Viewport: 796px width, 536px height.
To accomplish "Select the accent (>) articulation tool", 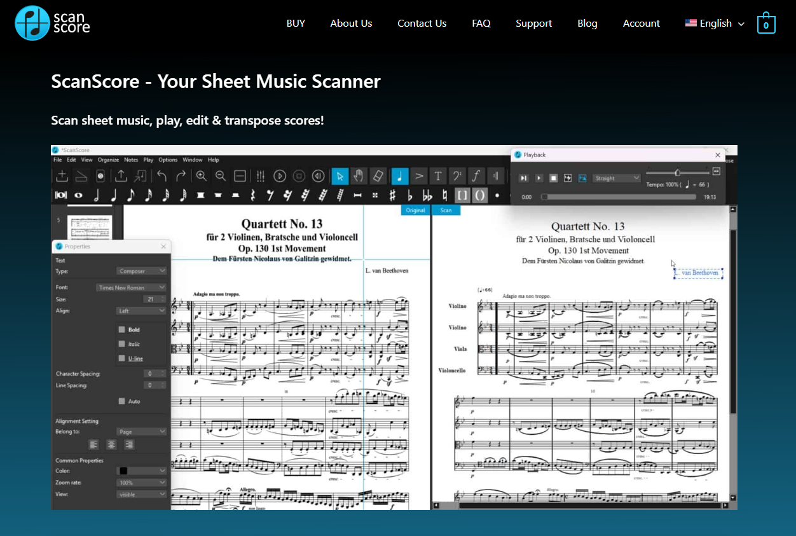I will [x=419, y=176].
